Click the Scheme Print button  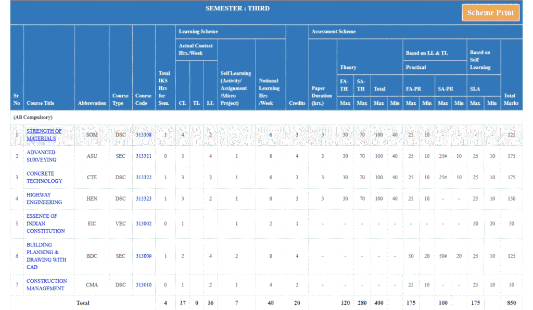click(490, 13)
